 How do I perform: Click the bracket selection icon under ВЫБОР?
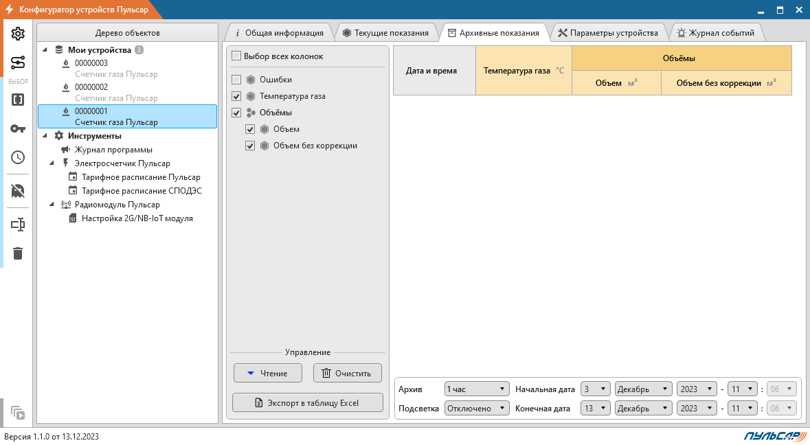[x=18, y=100]
